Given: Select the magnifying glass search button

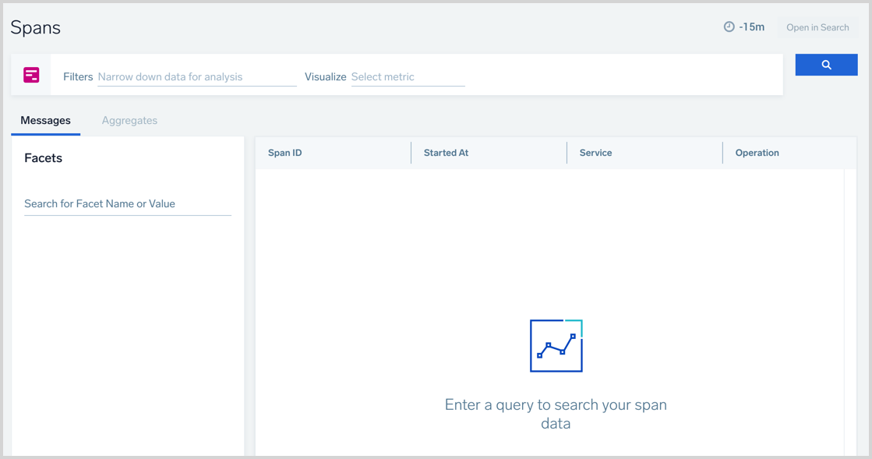Looking at the screenshot, I should point(826,65).
